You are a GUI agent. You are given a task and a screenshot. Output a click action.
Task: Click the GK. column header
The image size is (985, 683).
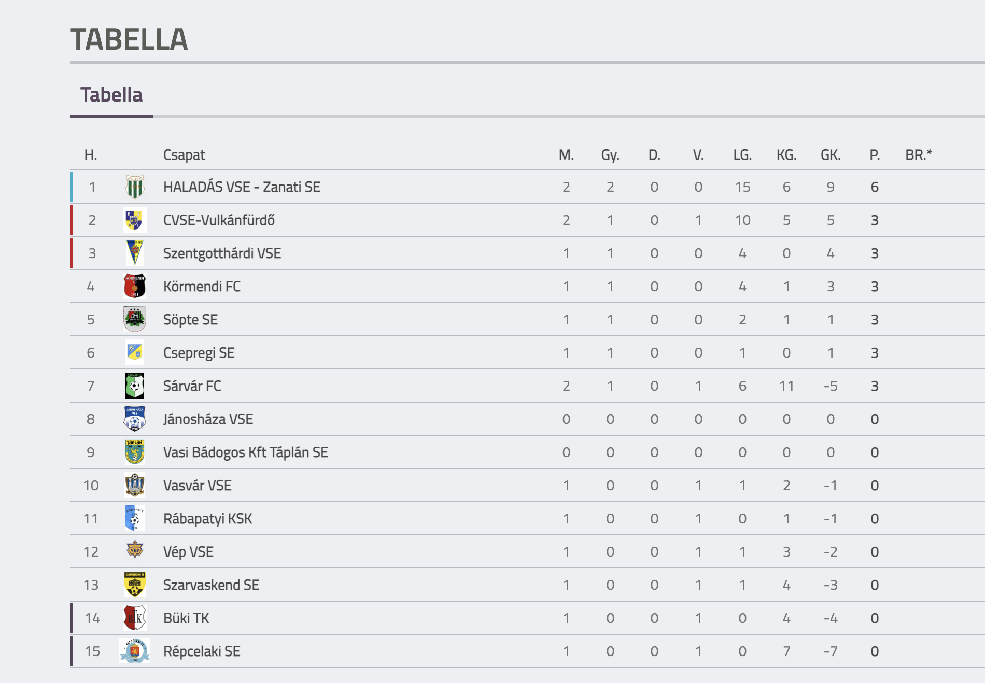[x=831, y=155]
